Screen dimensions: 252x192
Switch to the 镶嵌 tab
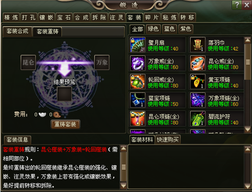pyautogui.click(x=46, y=17)
